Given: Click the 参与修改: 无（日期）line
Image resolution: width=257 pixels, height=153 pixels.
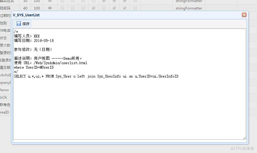Looking at the screenshot, I should tap(33, 50).
